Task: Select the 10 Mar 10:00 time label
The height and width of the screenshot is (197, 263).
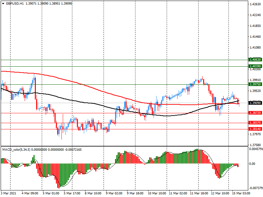Action: click(x=157, y=193)
